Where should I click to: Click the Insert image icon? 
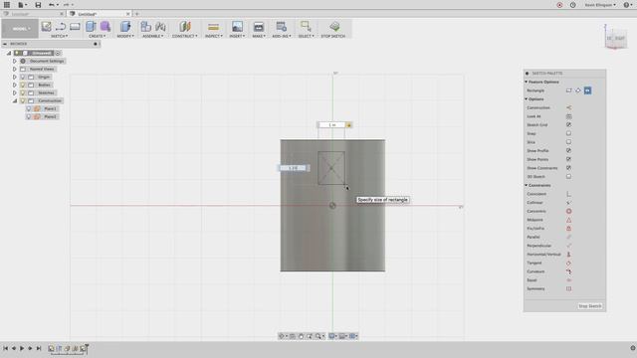(x=237, y=27)
